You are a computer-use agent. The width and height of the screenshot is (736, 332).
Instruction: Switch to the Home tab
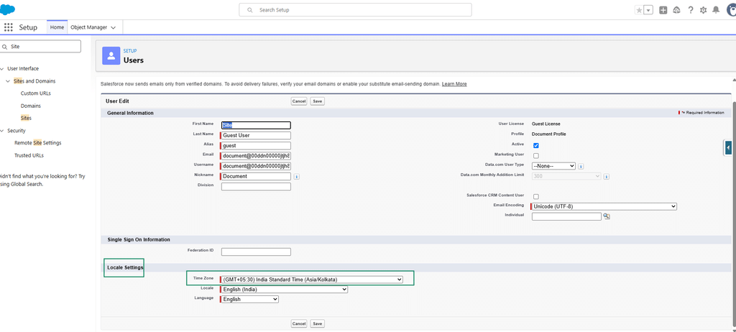57,27
